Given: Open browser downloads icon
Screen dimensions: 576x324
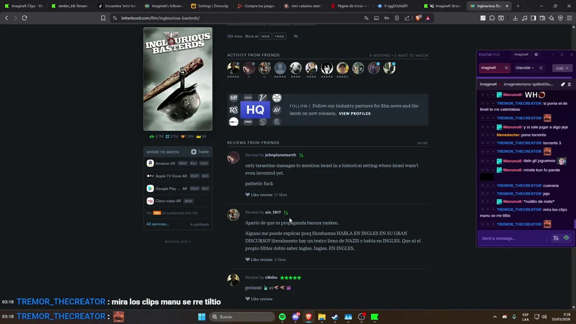Looking at the screenshot, I should 515,18.
